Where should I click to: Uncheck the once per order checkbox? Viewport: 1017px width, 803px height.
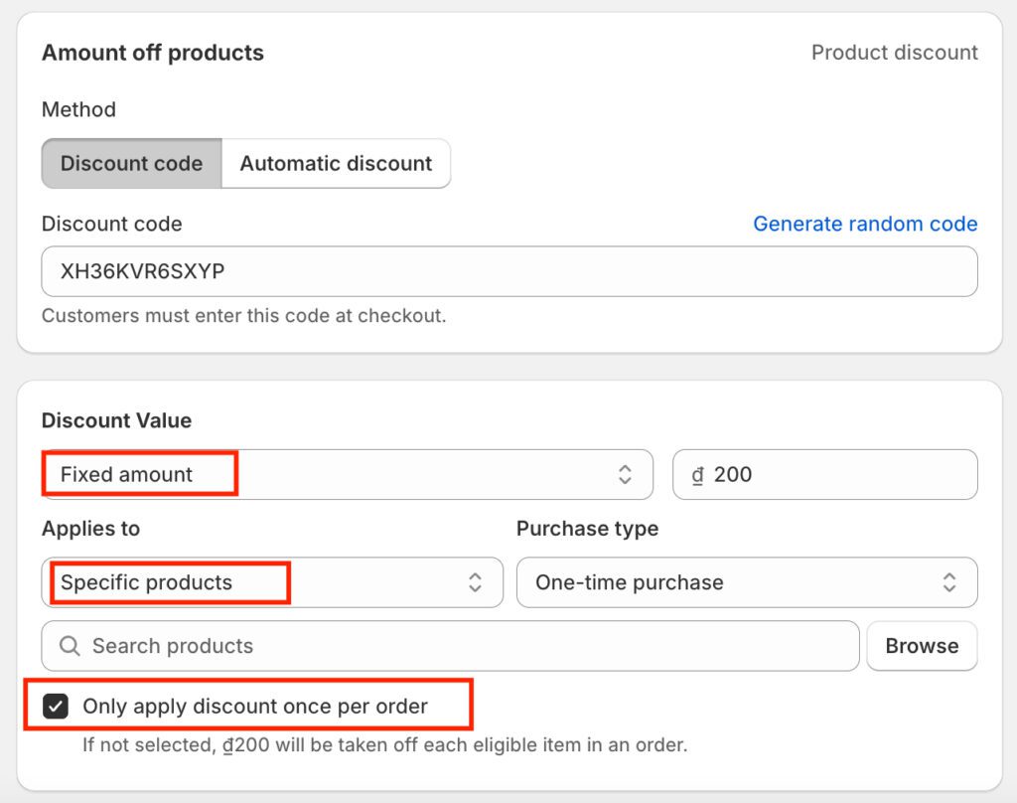[56, 707]
